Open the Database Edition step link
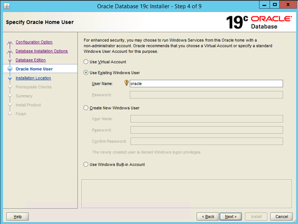The height and width of the screenshot is (224, 298). tap(30, 60)
